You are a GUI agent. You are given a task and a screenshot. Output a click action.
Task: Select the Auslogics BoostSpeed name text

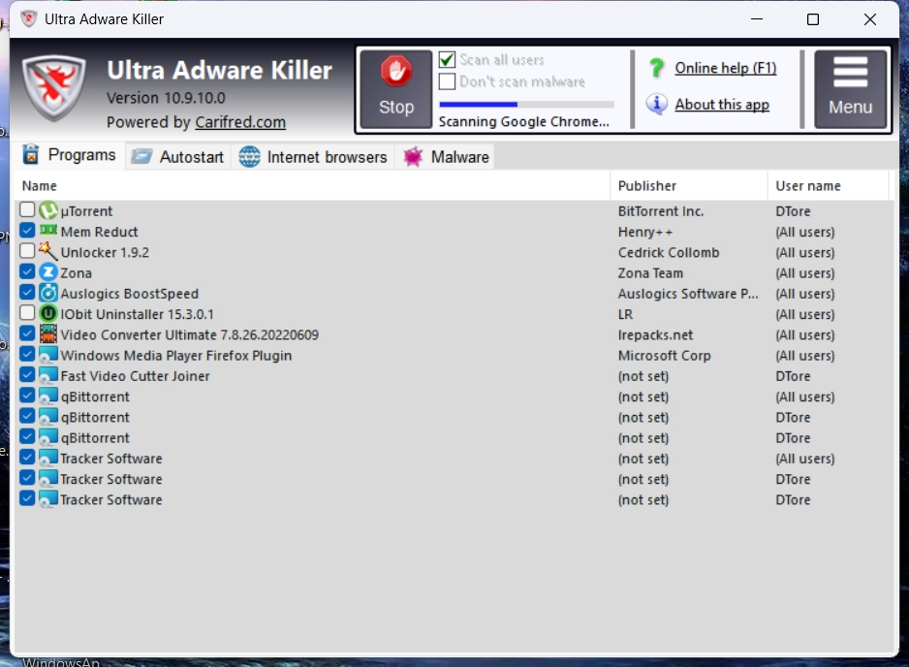[129, 294]
